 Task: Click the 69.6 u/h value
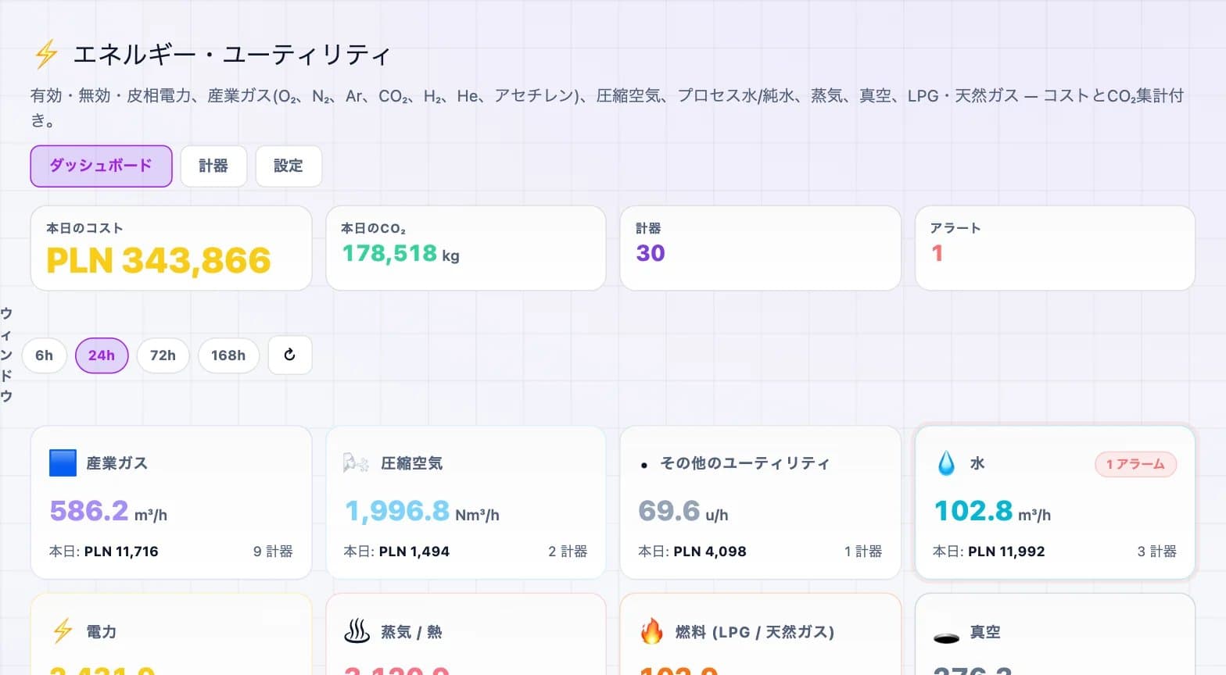[x=683, y=511]
